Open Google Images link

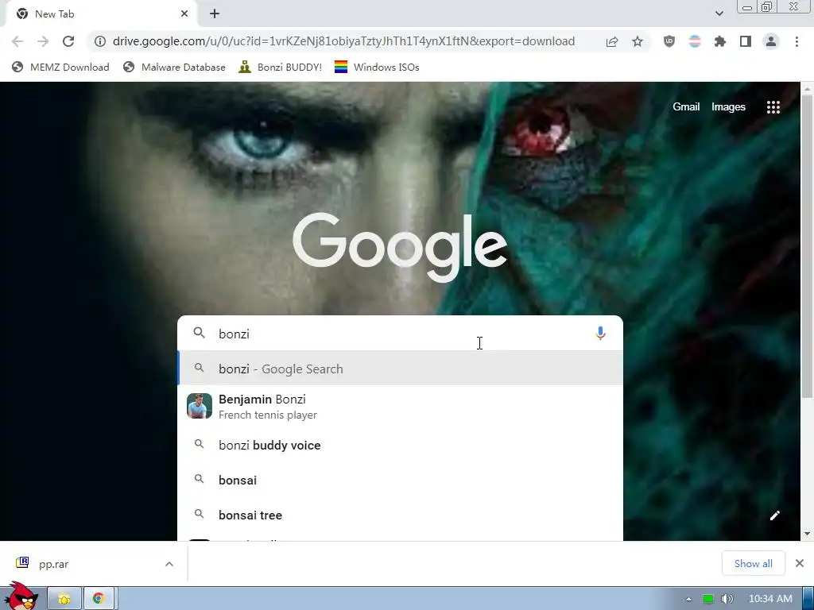(728, 107)
